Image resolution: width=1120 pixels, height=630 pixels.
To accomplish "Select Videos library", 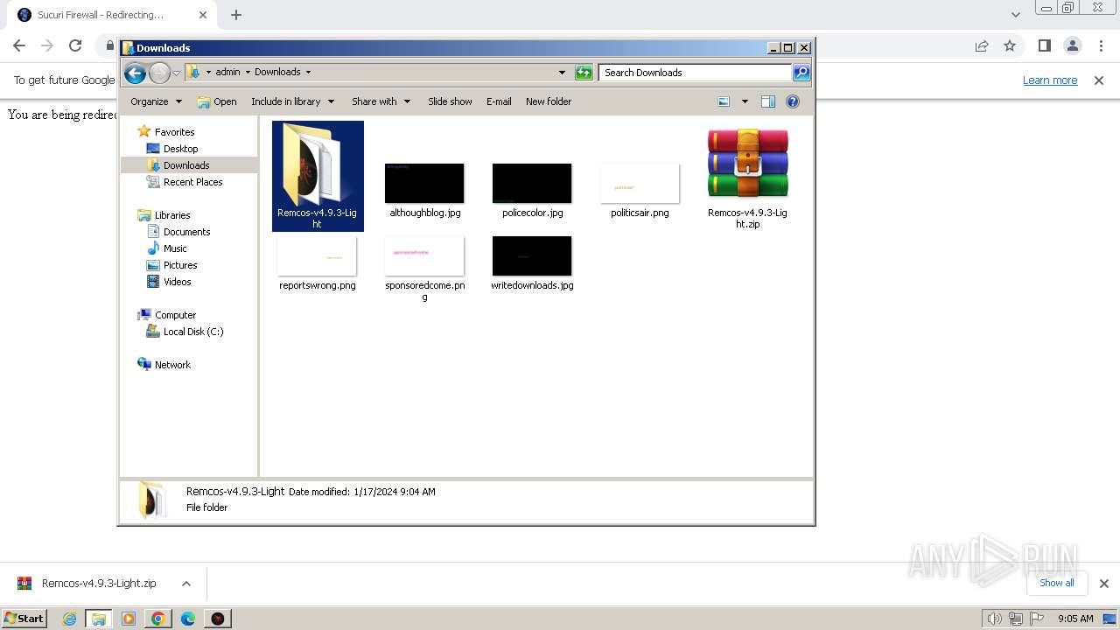I will point(177,282).
